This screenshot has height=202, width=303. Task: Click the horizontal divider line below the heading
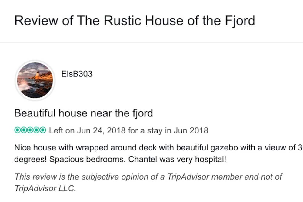[x=151, y=43]
